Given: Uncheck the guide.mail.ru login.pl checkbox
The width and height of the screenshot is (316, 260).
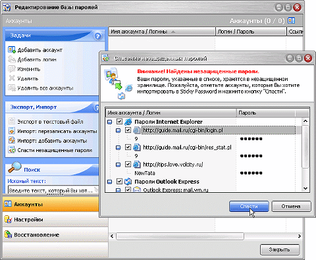Looking at the screenshot, I should click(x=128, y=130).
